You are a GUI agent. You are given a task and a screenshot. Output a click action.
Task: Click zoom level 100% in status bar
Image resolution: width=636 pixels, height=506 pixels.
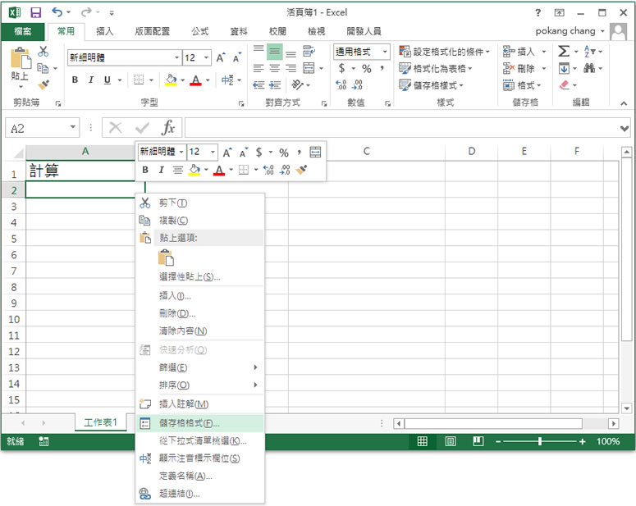coord(607,441)
